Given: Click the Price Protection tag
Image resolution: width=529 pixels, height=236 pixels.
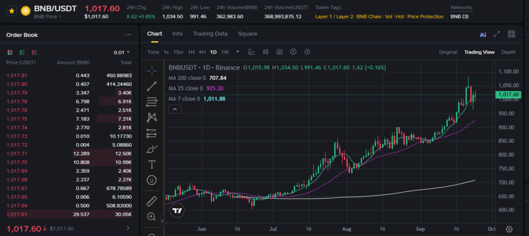Looking at the screenshot, I should coord(426,16).
